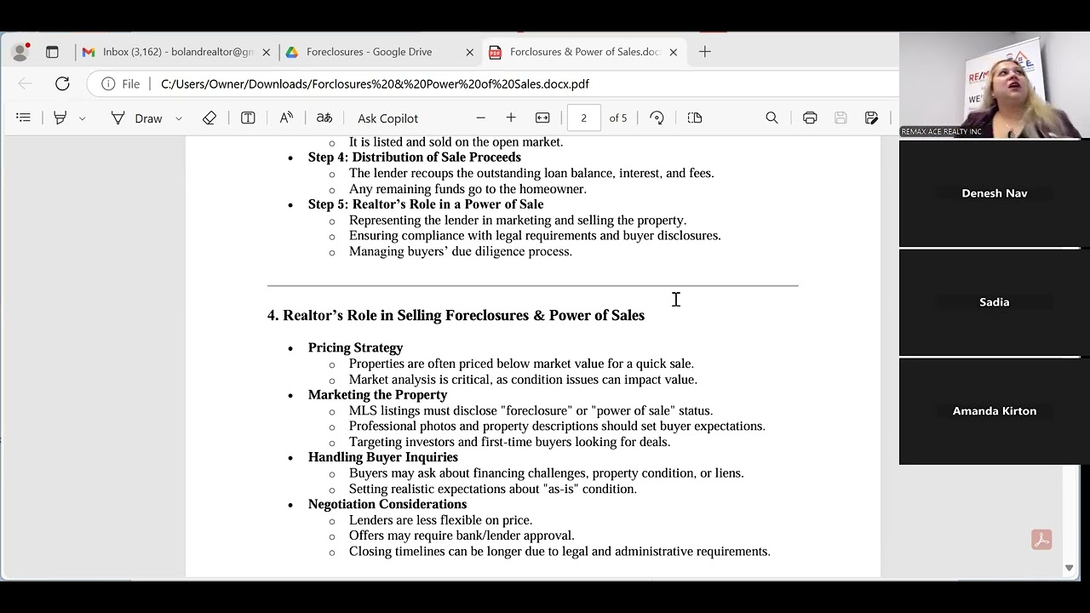Expand highlight color options dropdown
The width and height of the screenshot is (1090, 613).
[82, 118]
